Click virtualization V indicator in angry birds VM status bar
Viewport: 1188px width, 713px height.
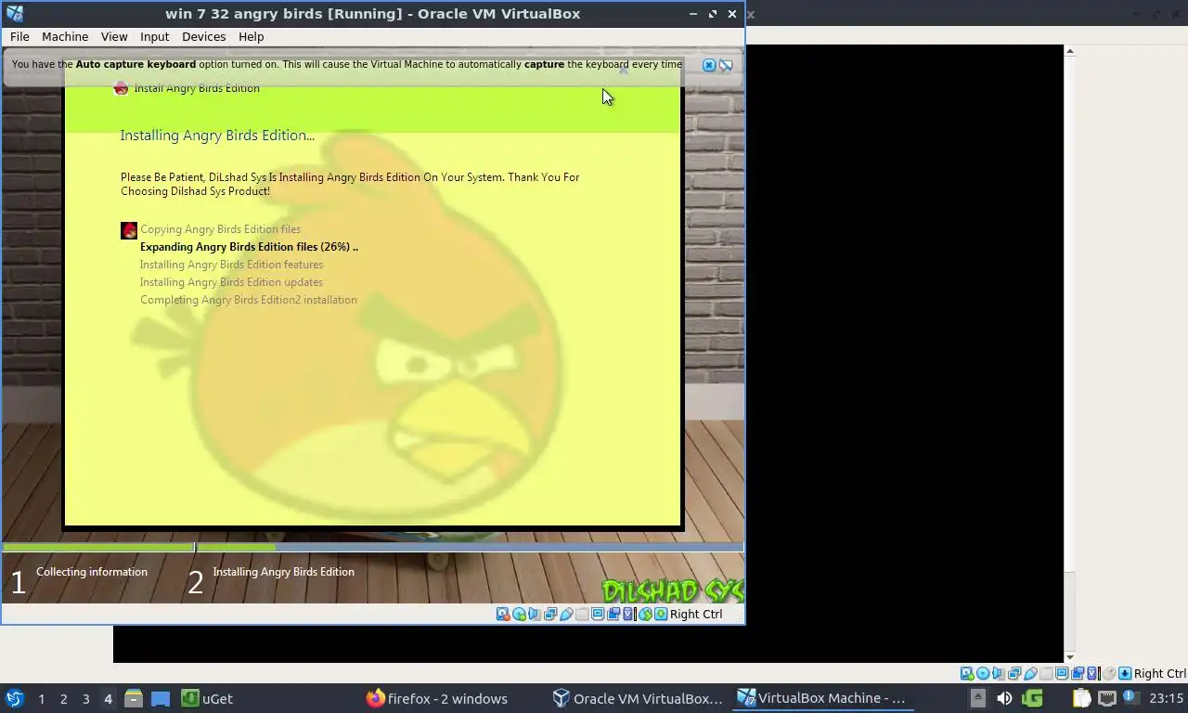pos(628,614)
